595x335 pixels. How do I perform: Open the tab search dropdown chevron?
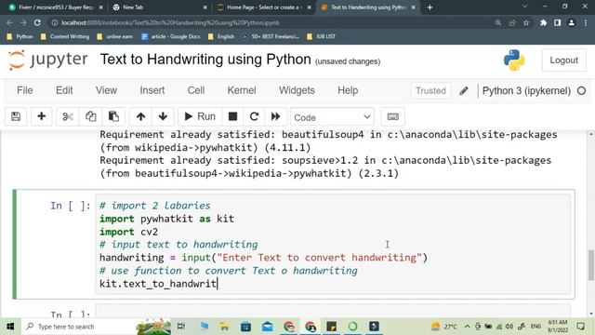click(x=524, y=7)
